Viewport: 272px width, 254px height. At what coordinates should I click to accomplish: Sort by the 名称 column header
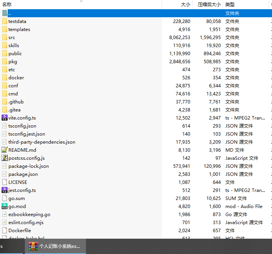pos(7,5)
